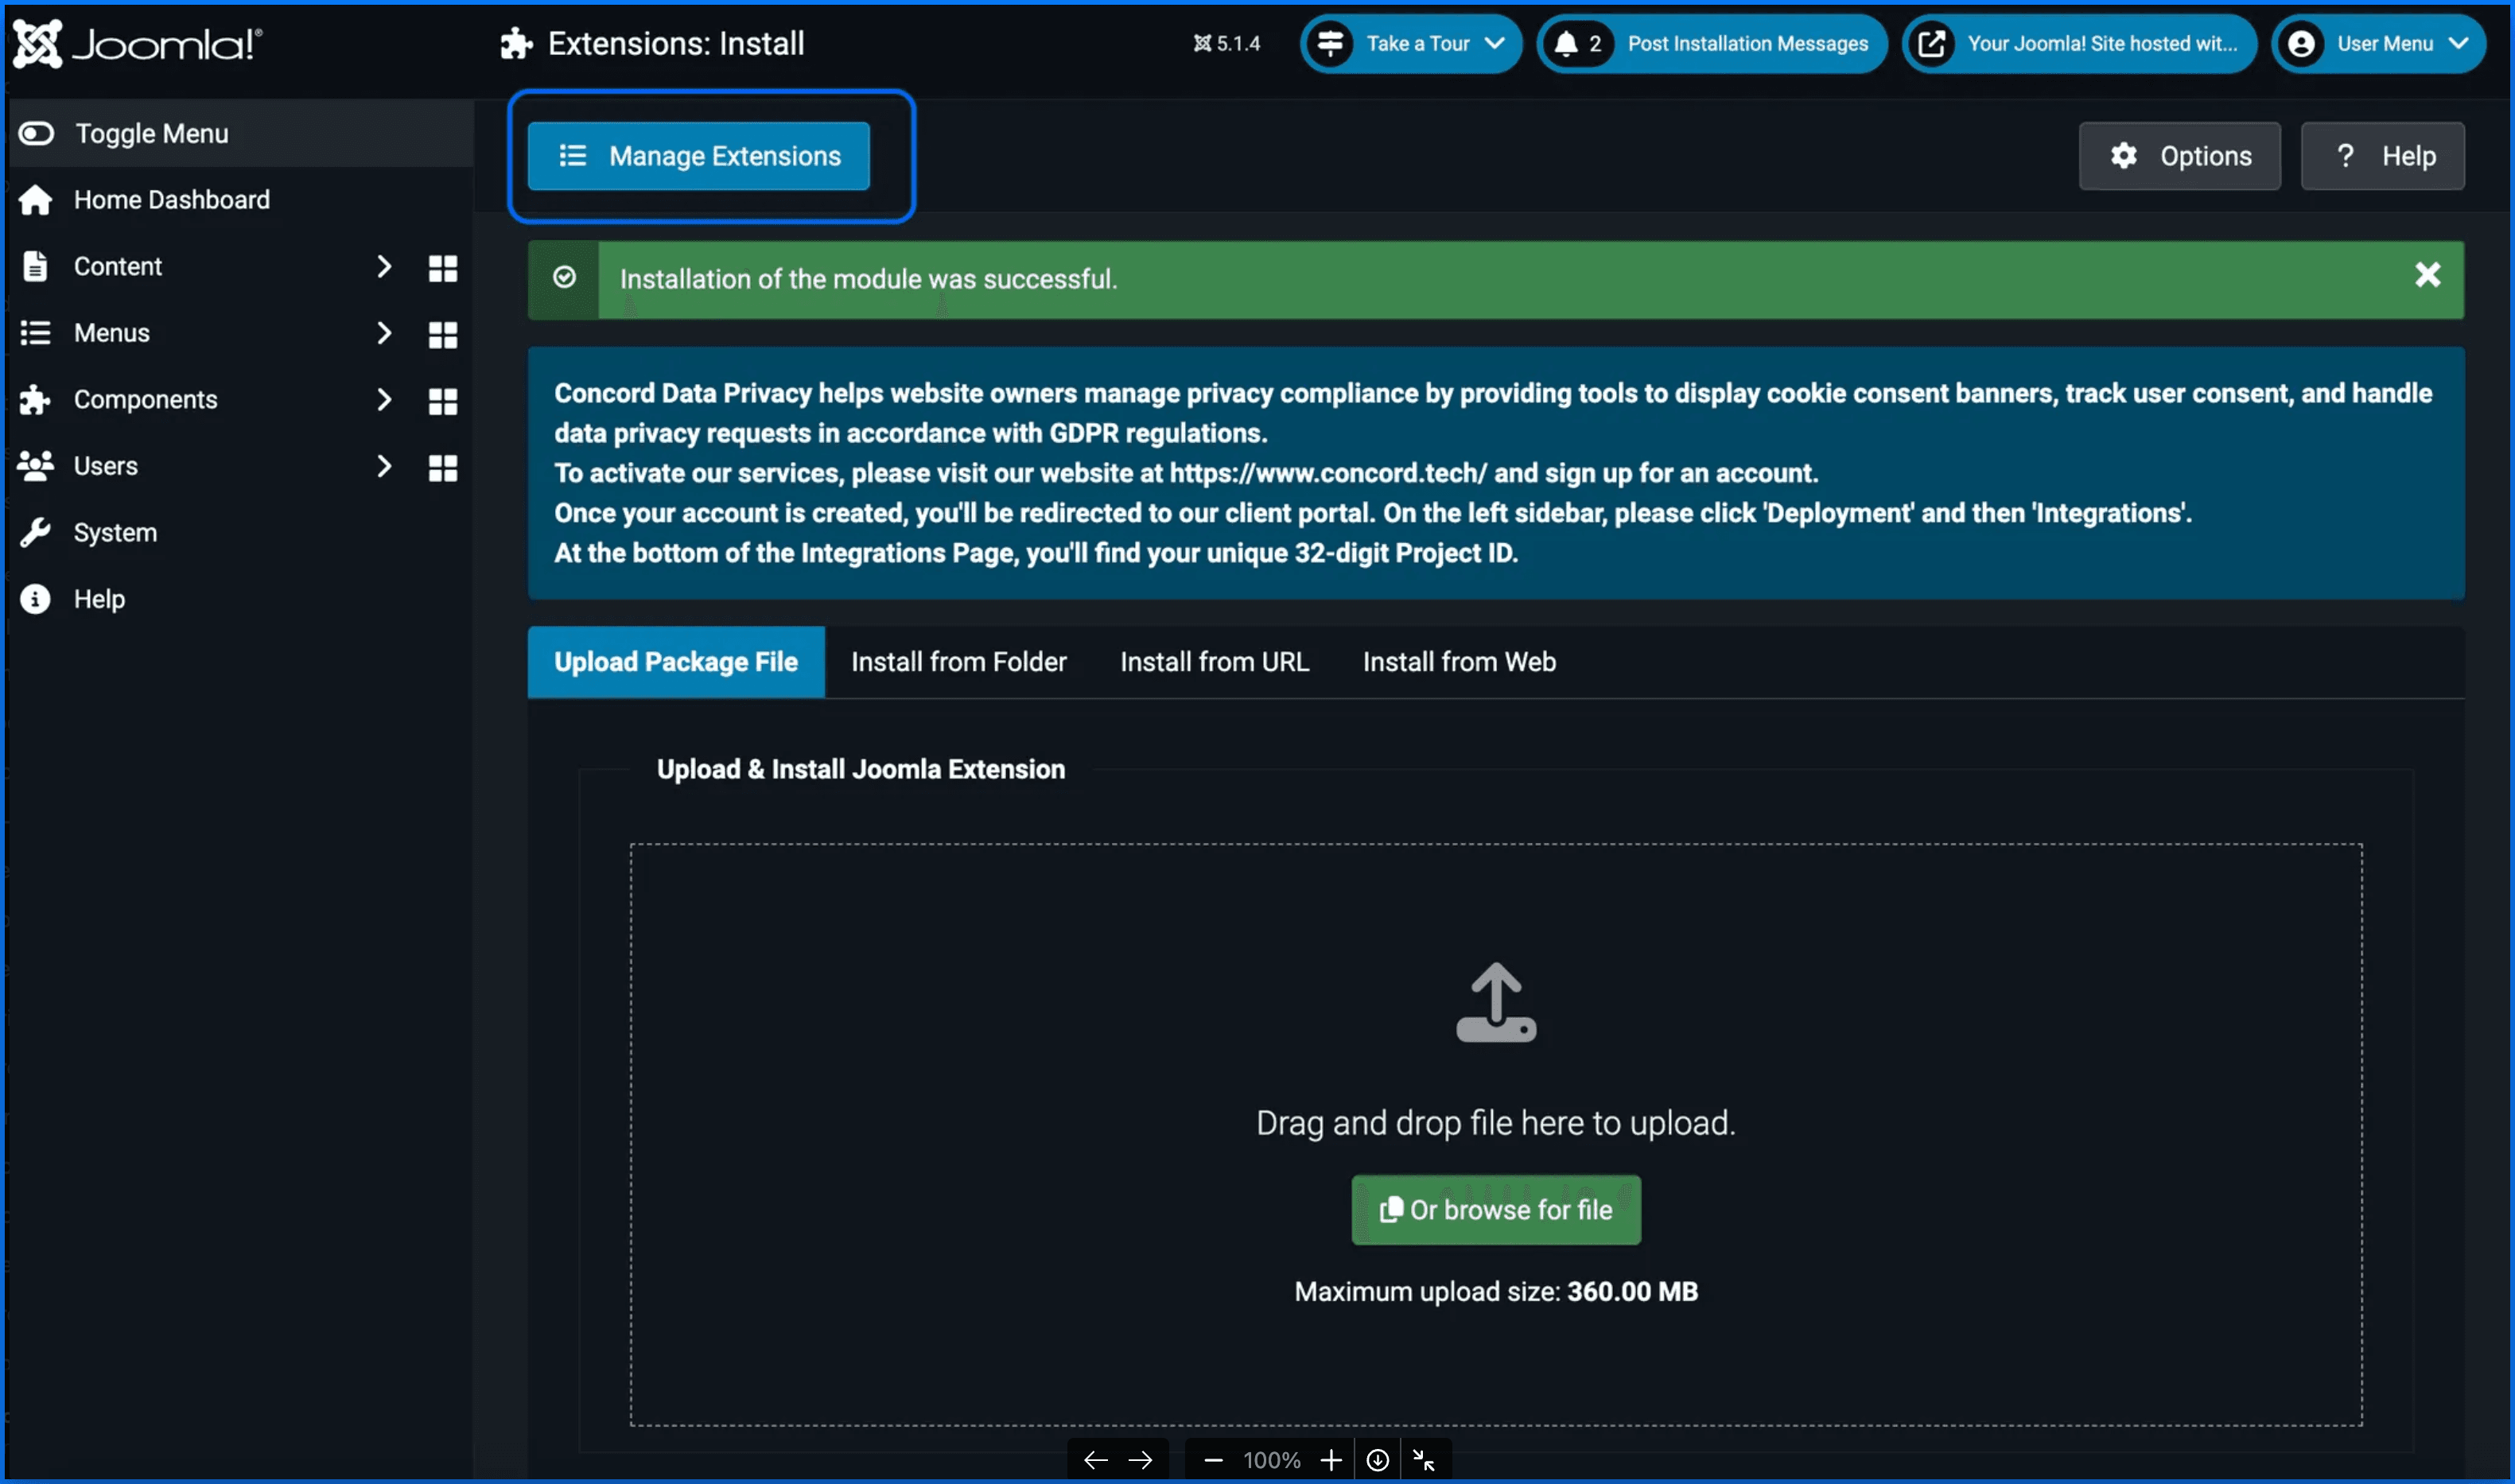Zoom in with the plus icon
The height and width of the screenshot is (1484, 2515).
coord(1330,1460)
